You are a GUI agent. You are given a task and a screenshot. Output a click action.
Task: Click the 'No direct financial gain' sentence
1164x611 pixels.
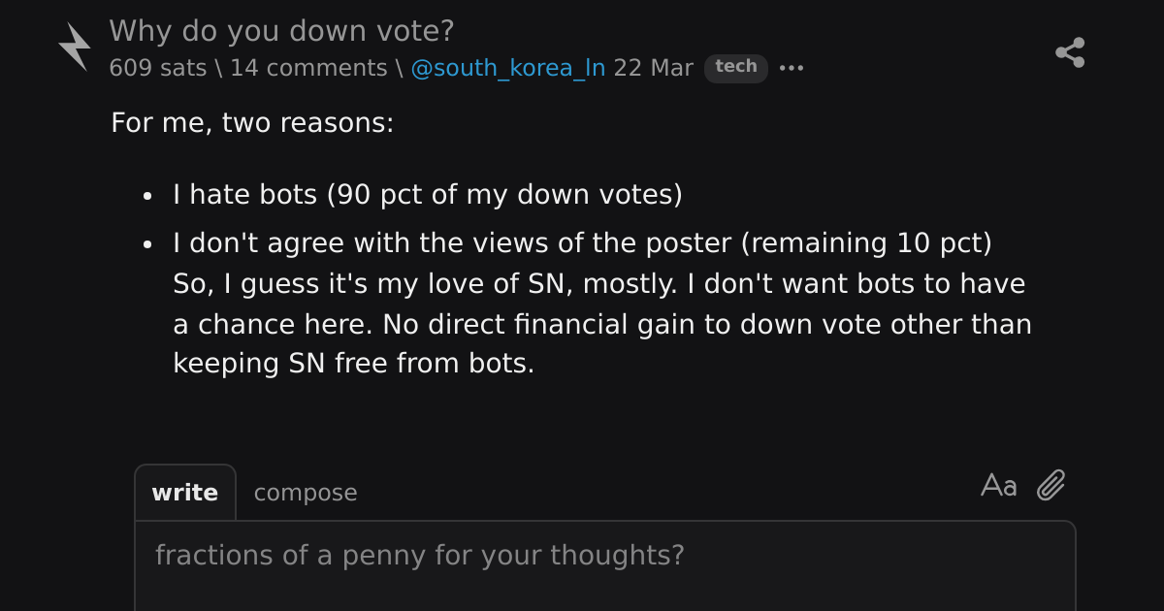(707, 324)
